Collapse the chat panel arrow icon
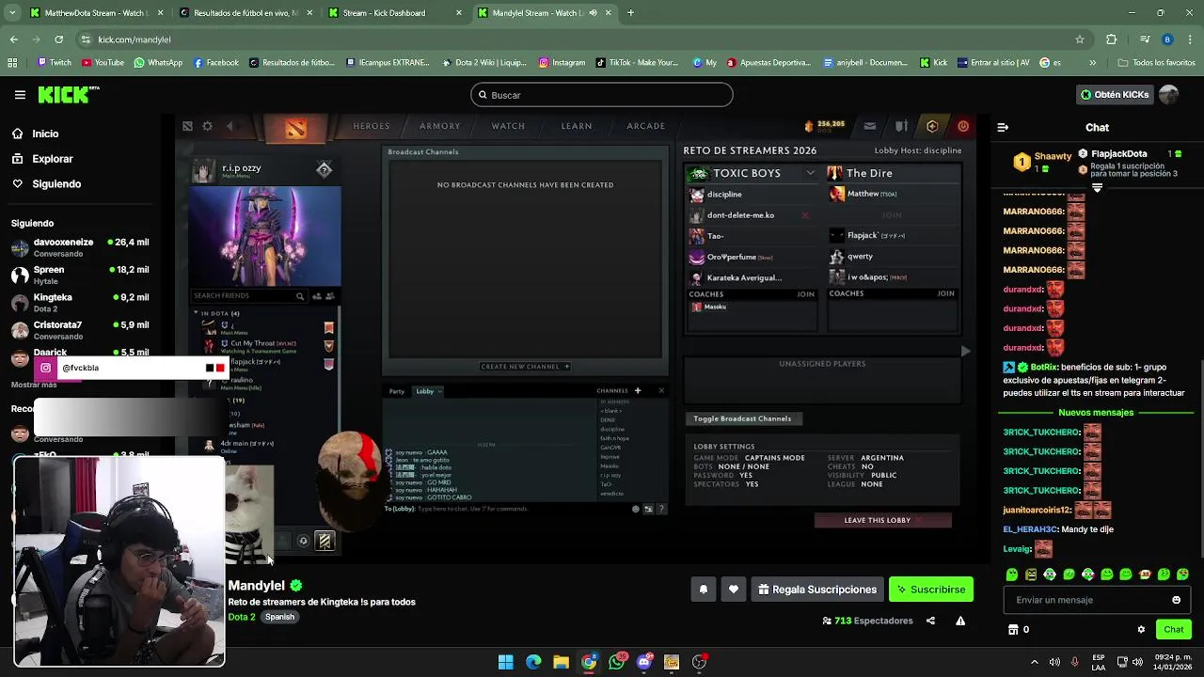 (1003, 127)
